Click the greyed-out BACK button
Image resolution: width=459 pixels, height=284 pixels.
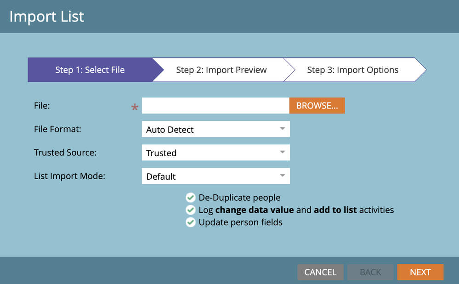point(370,272)
